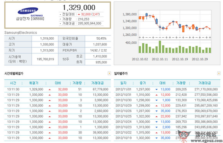Click the current price 1,329,000
Screen dimensions: 223x143
tap(79, 8)
